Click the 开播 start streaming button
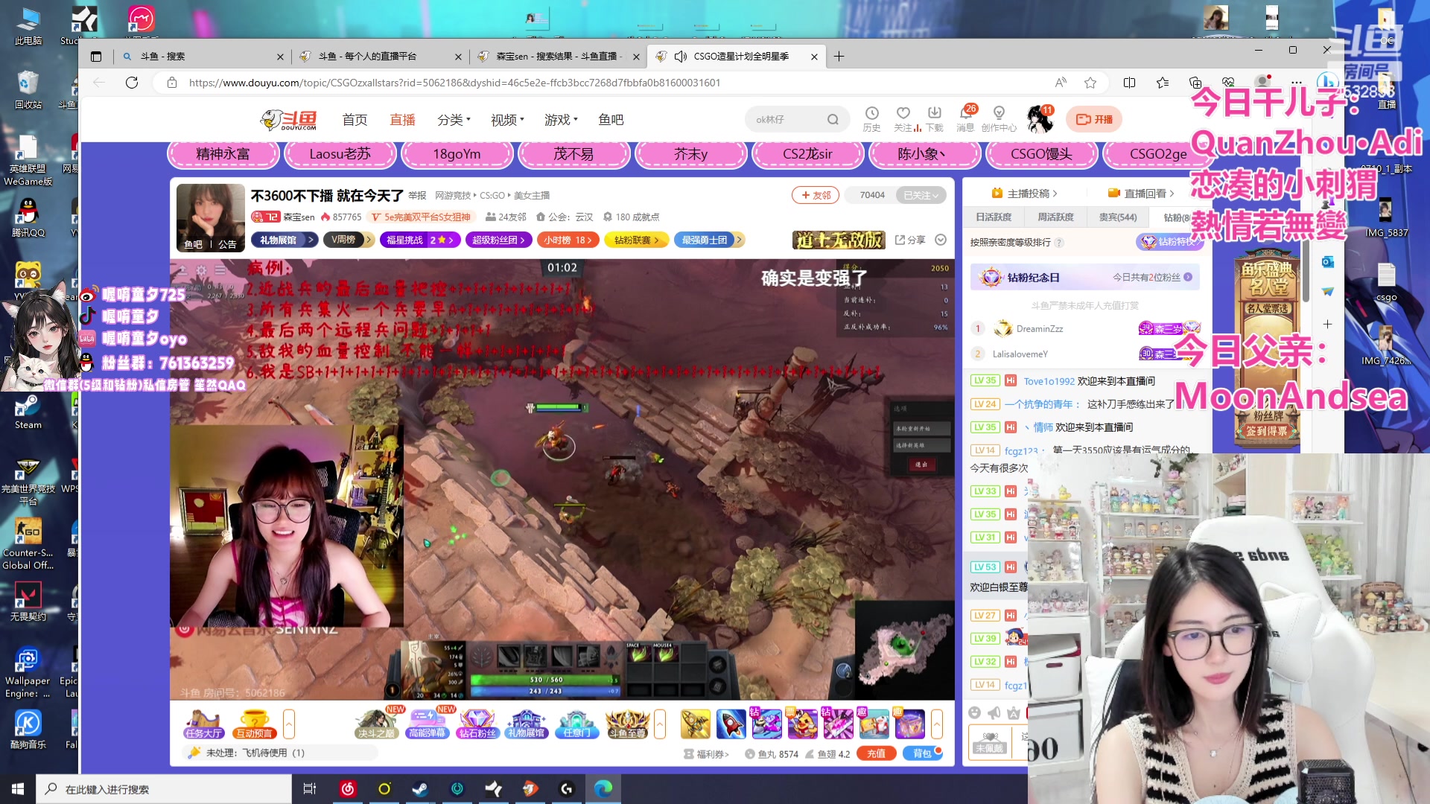The width and height of the screenshot is (1430, 804). (x=1094, y=119)
